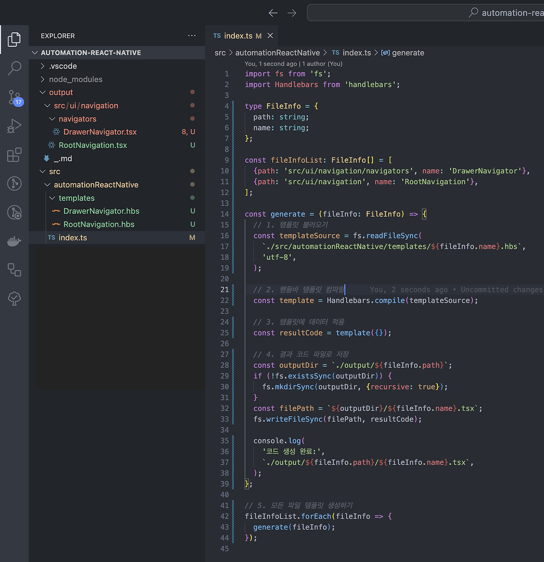Click the Handlebars icon beside RootNavigation.hbs

click(56, 224)
